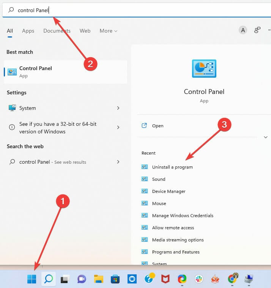Click the icon next to Uninstall a program
The image size is (271, 288).
click(x=145, y=167)
